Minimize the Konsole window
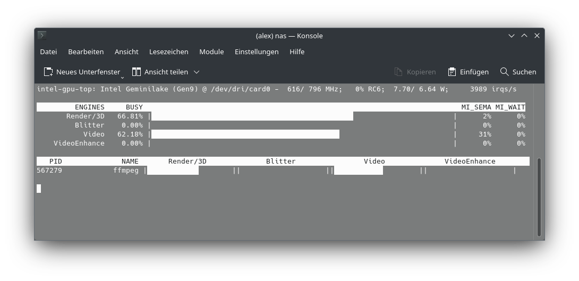579x281 pixels. point(512,36)
